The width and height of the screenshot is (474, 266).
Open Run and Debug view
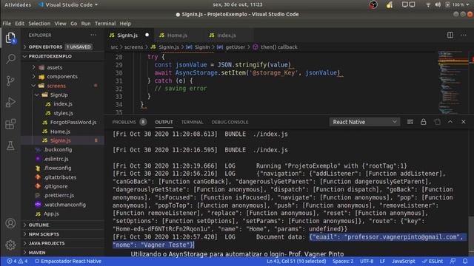(10, 102)
